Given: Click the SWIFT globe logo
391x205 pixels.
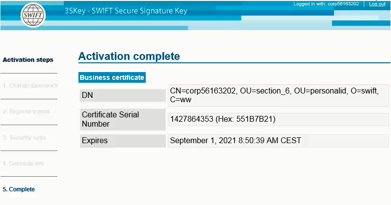Looking at the screenshot, I should pos(33,15).
